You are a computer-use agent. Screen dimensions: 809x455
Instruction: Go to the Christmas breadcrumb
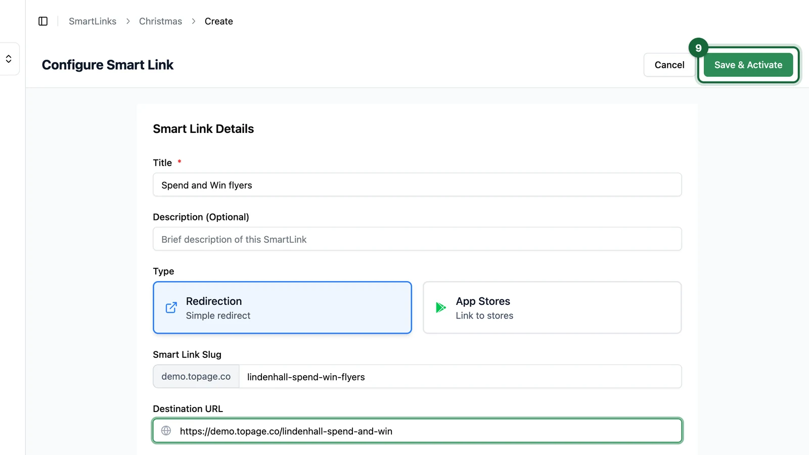tap(160, 21)
